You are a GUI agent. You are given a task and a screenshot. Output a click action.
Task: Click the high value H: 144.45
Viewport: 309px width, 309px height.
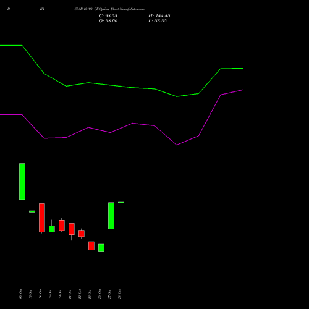pos(159,16)
